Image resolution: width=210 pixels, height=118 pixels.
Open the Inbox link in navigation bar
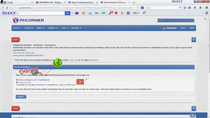click(183, 28)
